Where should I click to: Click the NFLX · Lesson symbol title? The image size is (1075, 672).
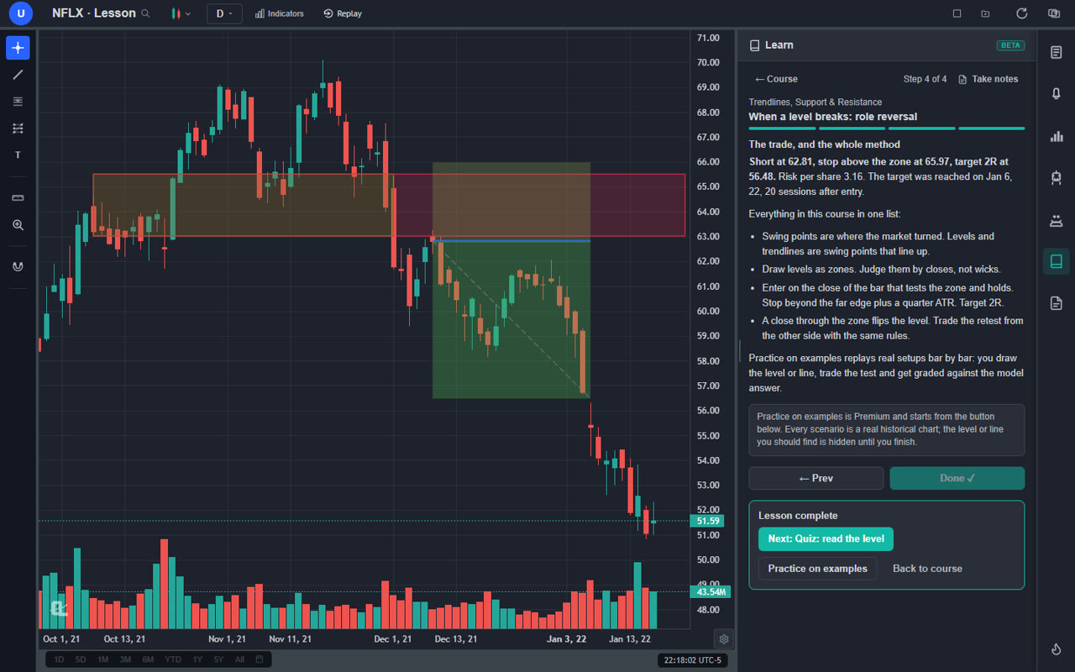[94, 13]
